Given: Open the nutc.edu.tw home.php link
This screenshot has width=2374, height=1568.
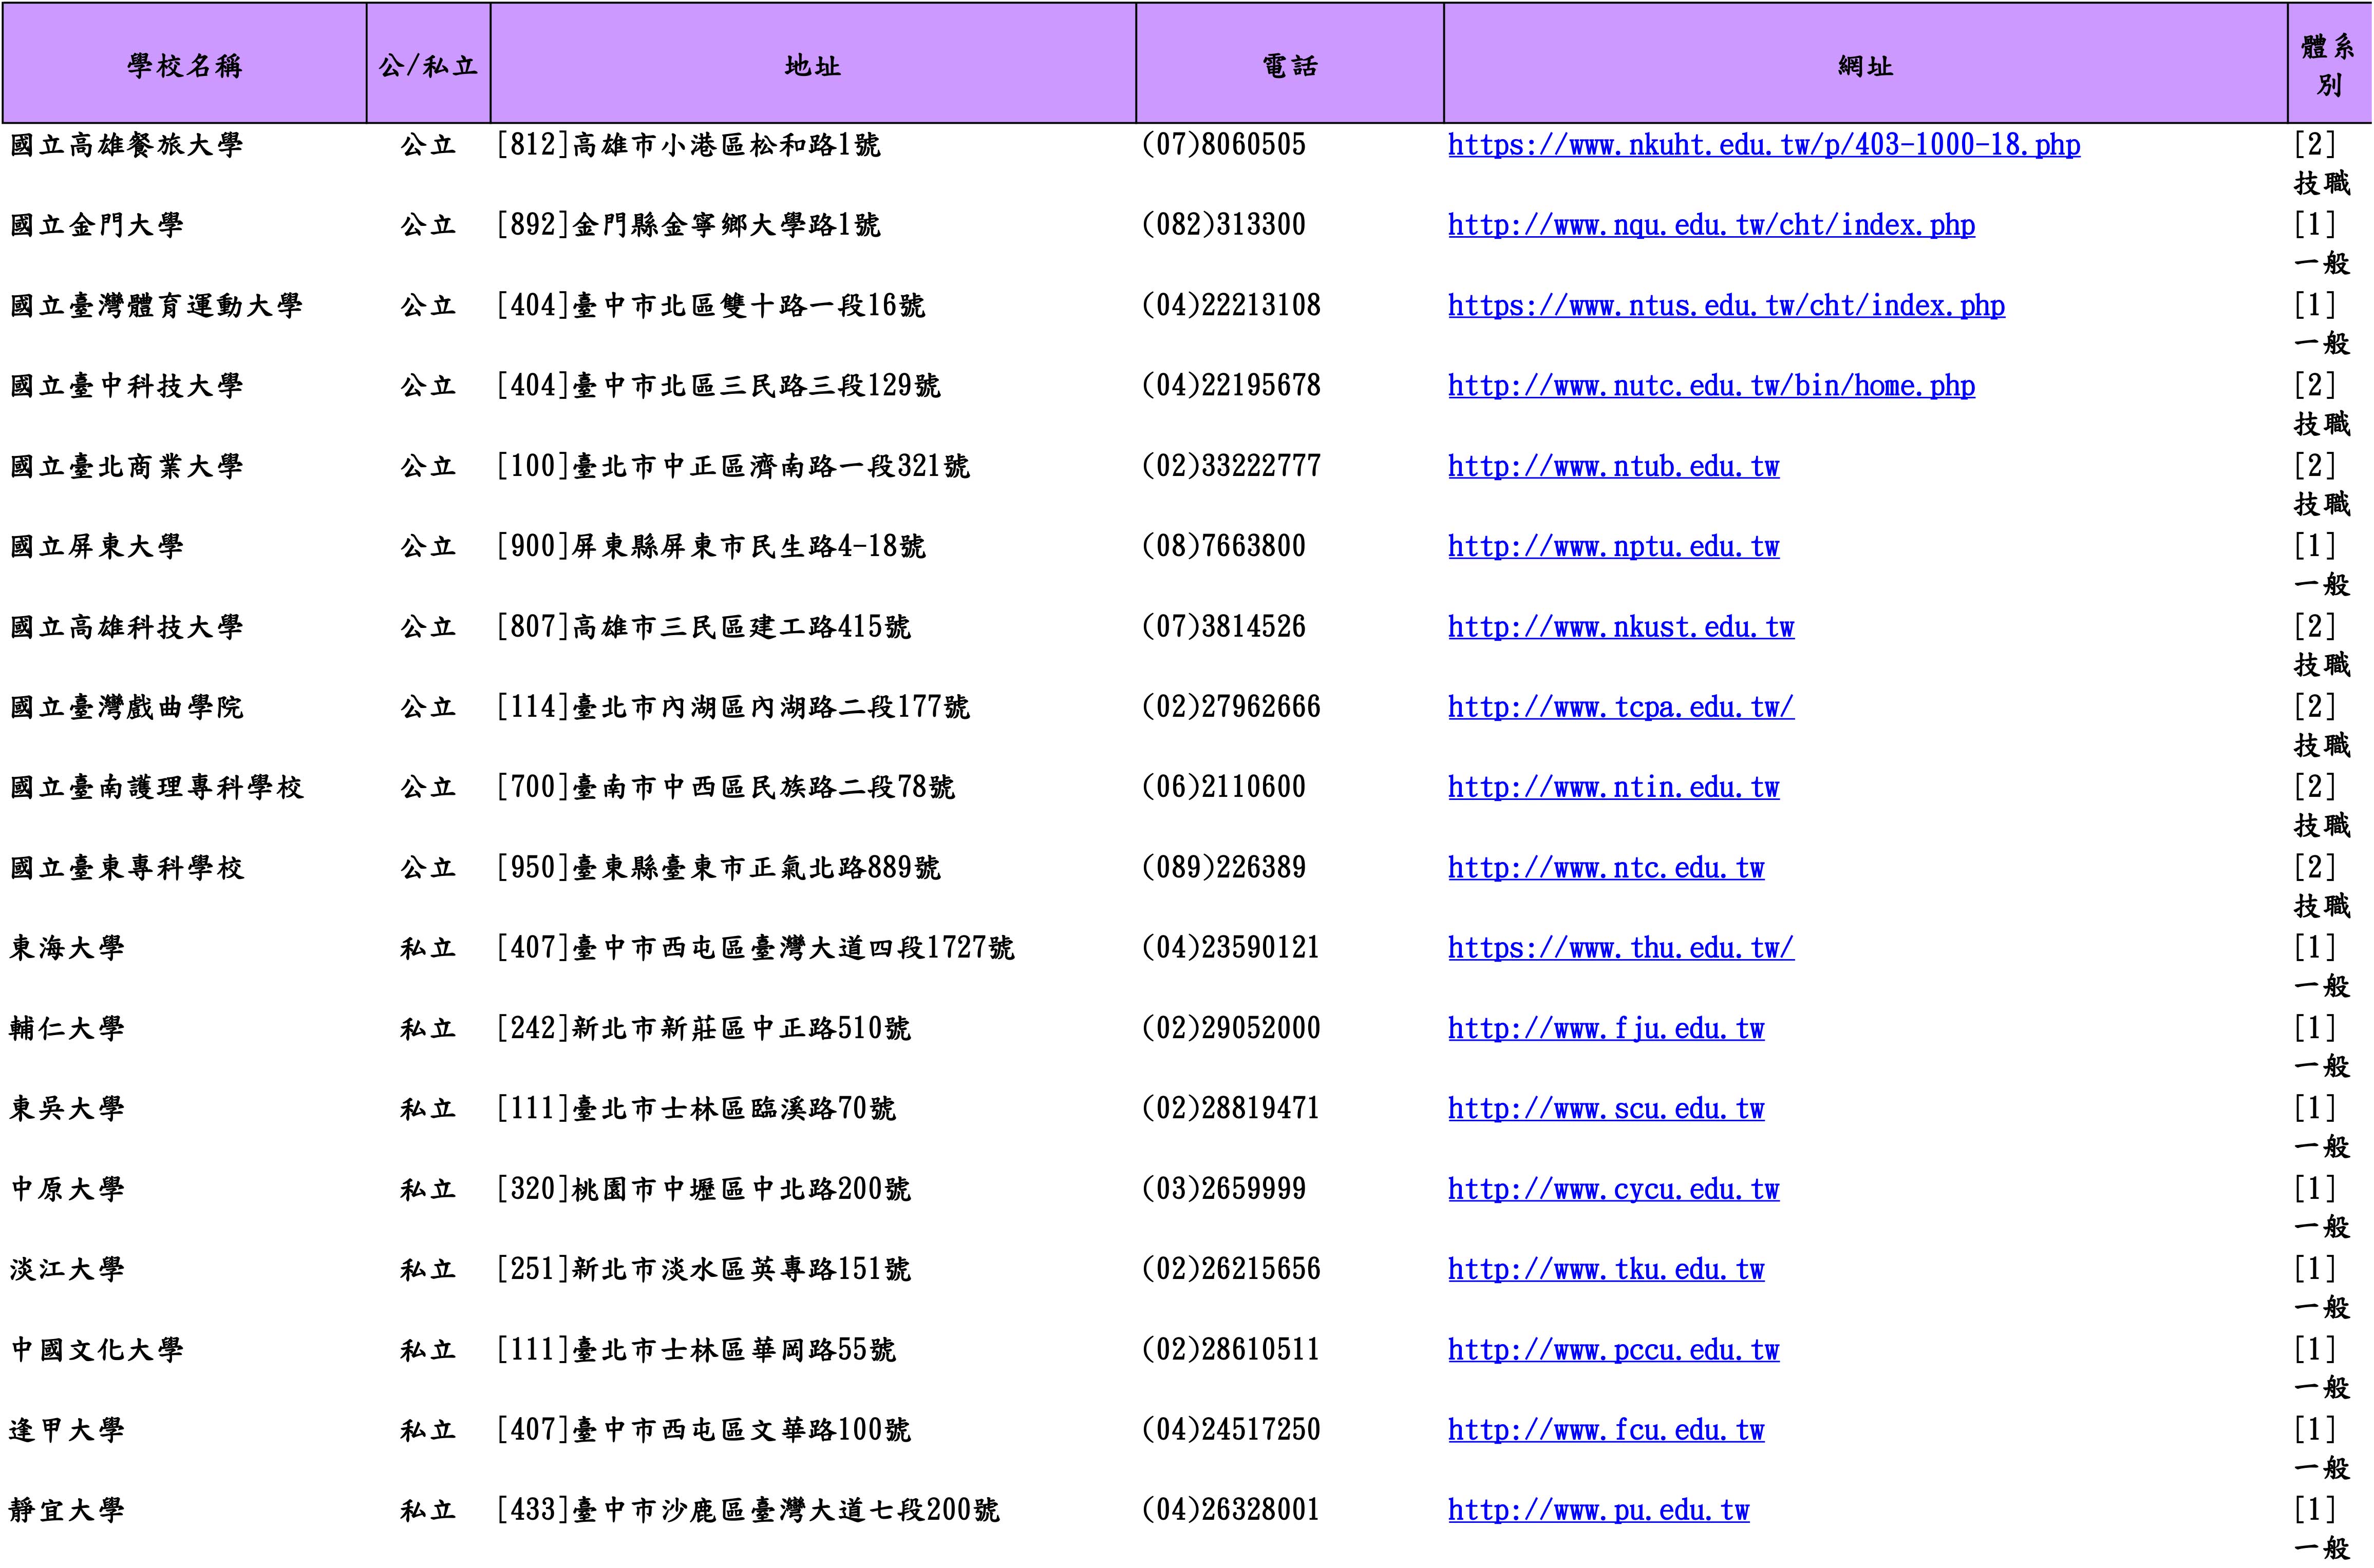Looking at the screenshot, I should click(x=1711, y=386).
